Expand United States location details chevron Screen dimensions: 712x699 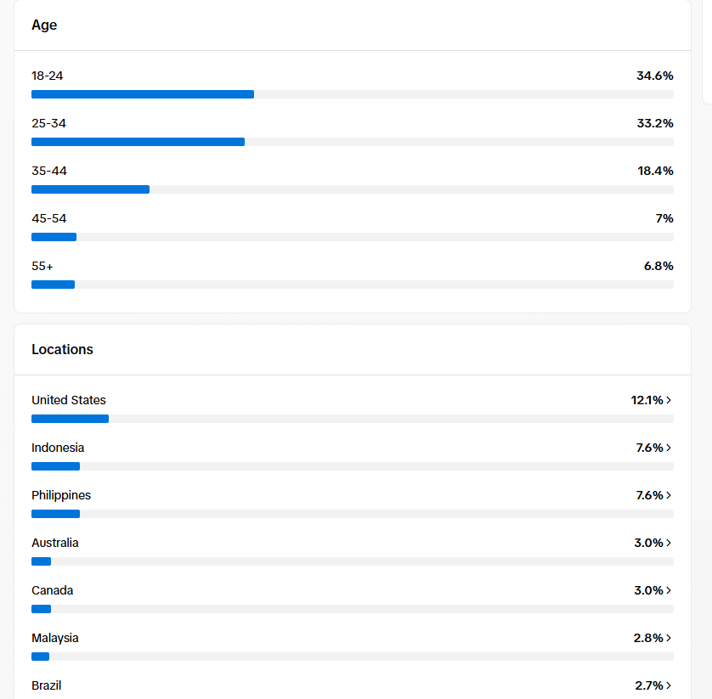669,400
